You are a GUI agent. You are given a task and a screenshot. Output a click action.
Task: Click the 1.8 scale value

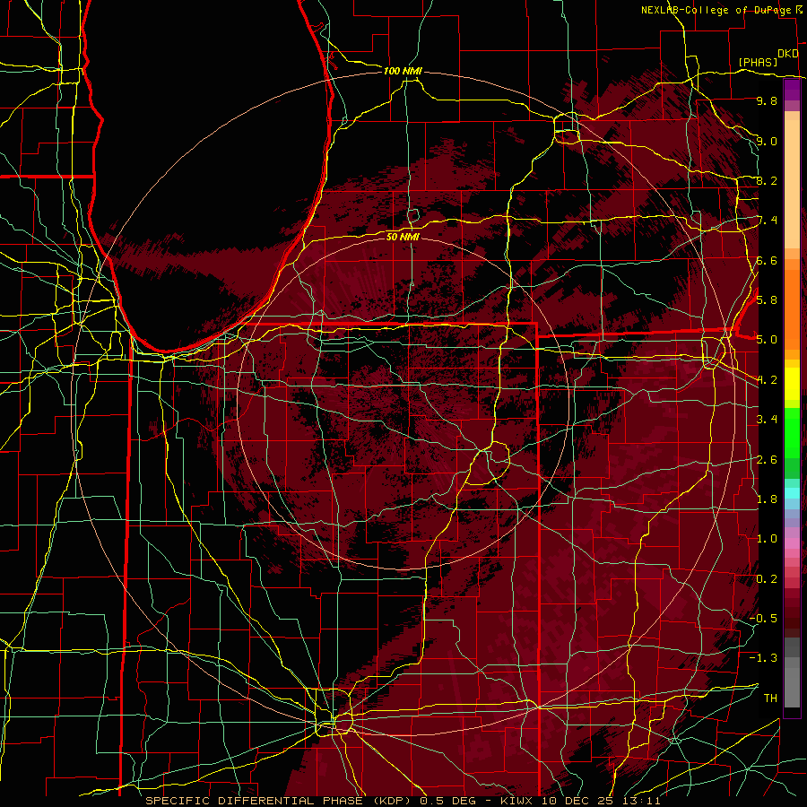click(x=767, y=499)
